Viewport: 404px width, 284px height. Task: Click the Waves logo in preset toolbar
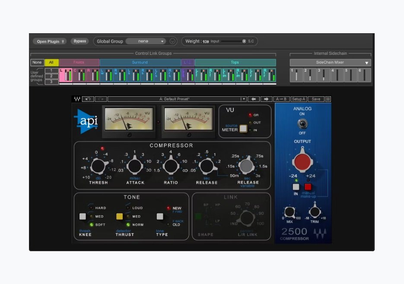coord(76,99)
